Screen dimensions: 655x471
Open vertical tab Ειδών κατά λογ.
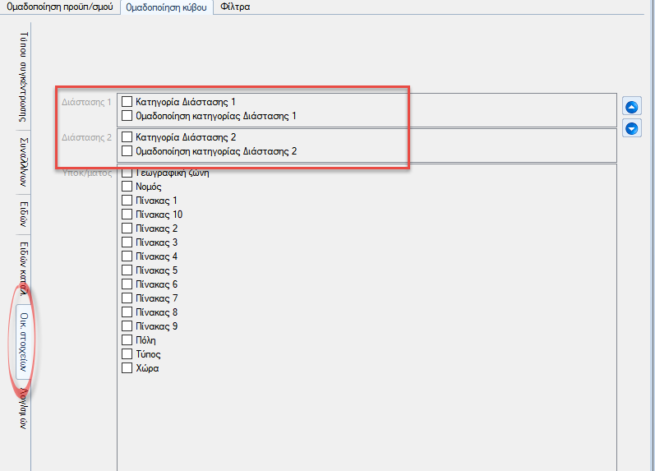click(x=24, y=268)
